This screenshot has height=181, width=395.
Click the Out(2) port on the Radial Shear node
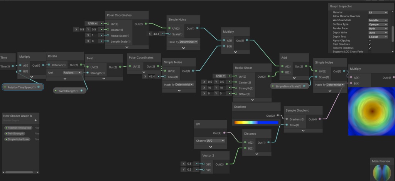tap(269, 76)
